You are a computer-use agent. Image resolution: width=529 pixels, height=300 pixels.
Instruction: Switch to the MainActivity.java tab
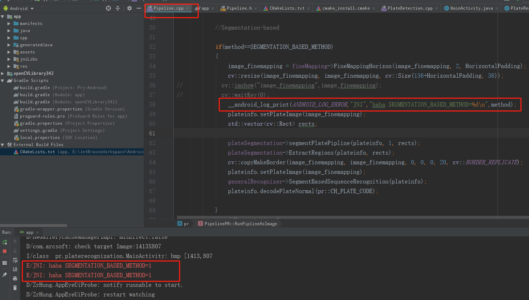point(470,8)
